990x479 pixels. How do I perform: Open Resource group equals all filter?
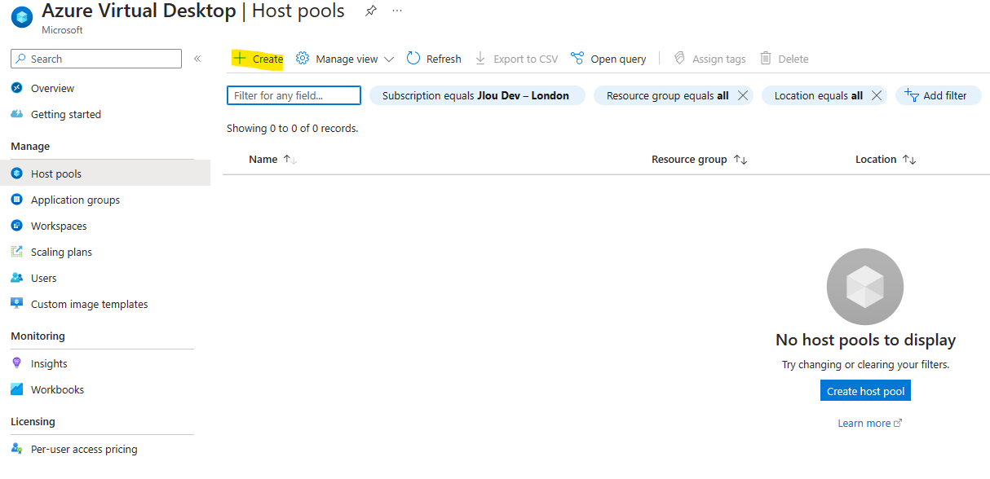tap(667, 95)
